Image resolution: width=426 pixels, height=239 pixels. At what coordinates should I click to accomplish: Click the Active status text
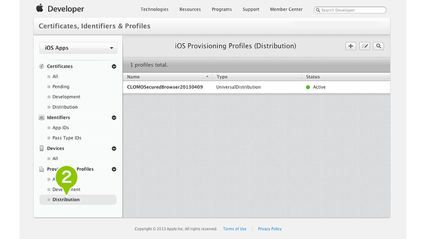click(319, 87)
